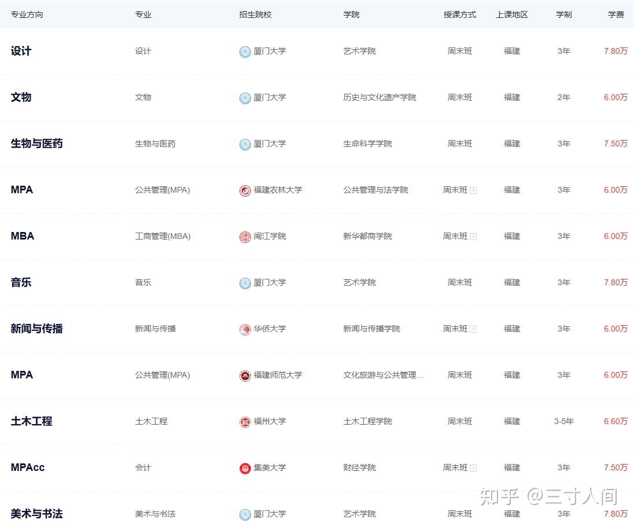The height and width of the screenshot is (523, 634).
Task: Open the bold 音乐 program title
Action: coord(21,282)
